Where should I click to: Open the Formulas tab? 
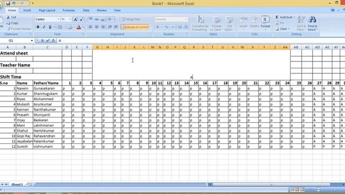point(69,10)
